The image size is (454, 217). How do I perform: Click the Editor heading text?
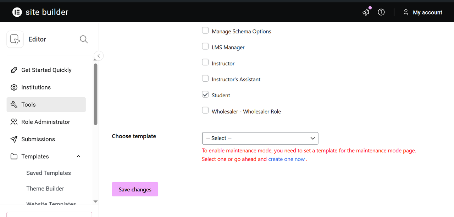(37, 39)
